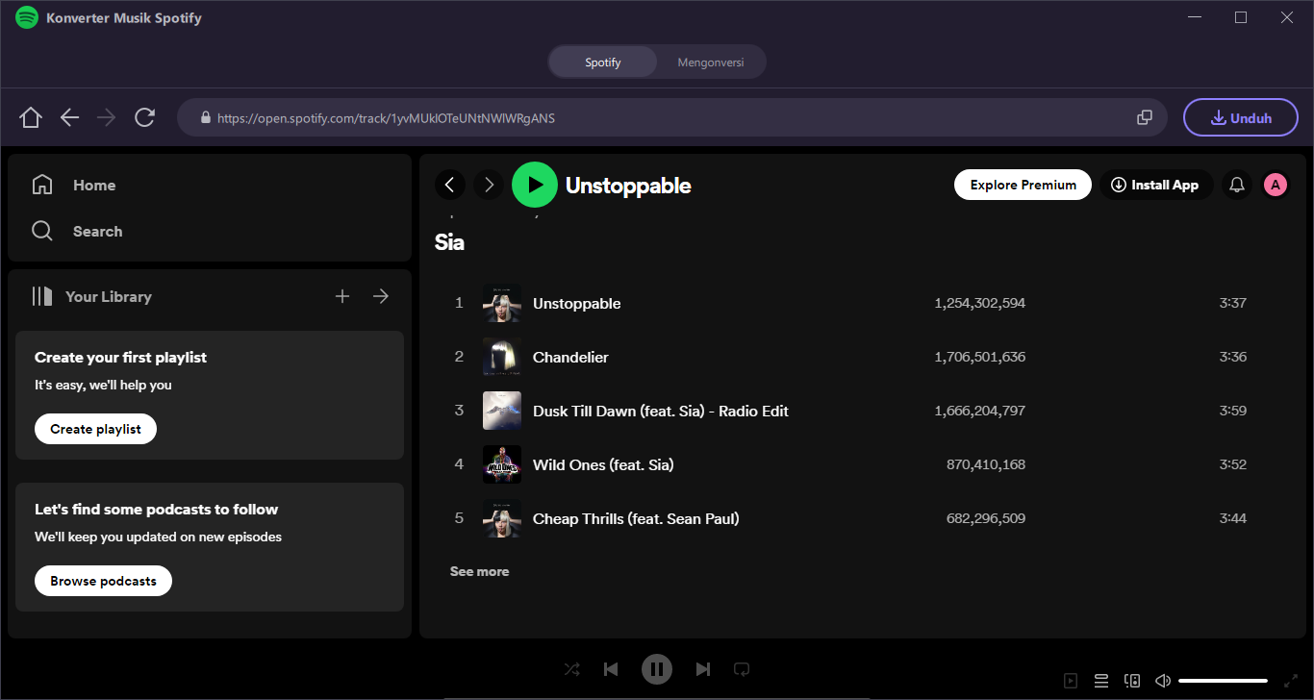1314x700 pixels.
Task: Select Dusk Till Dawn Radio Edit track
Action: [661, 411]
